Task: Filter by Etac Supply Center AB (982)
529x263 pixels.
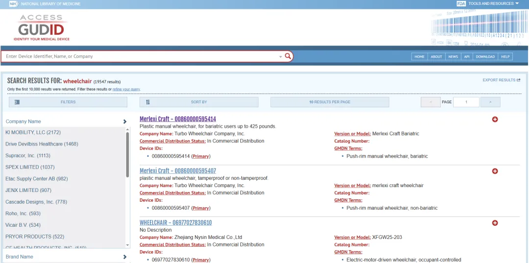Action: 37,179
